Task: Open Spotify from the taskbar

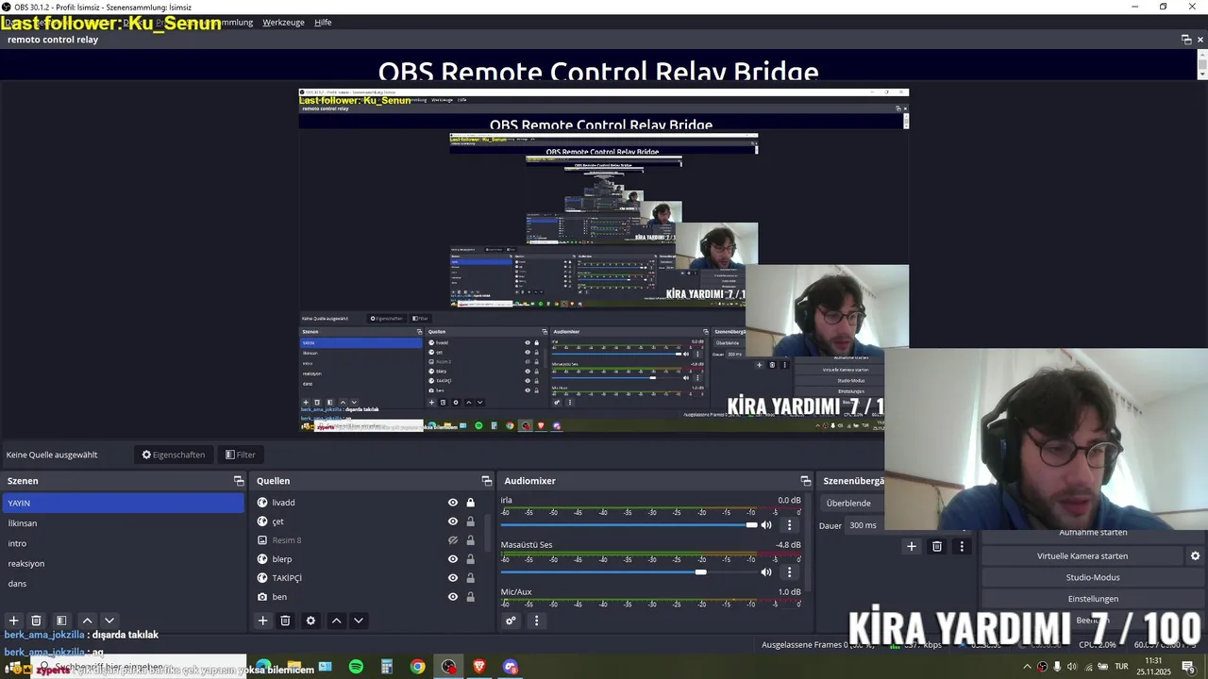Action: tap(356, 667)
